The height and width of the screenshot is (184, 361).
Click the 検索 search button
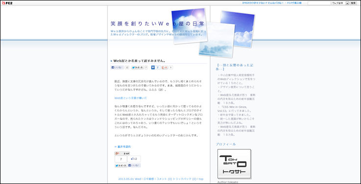(353, 3)
